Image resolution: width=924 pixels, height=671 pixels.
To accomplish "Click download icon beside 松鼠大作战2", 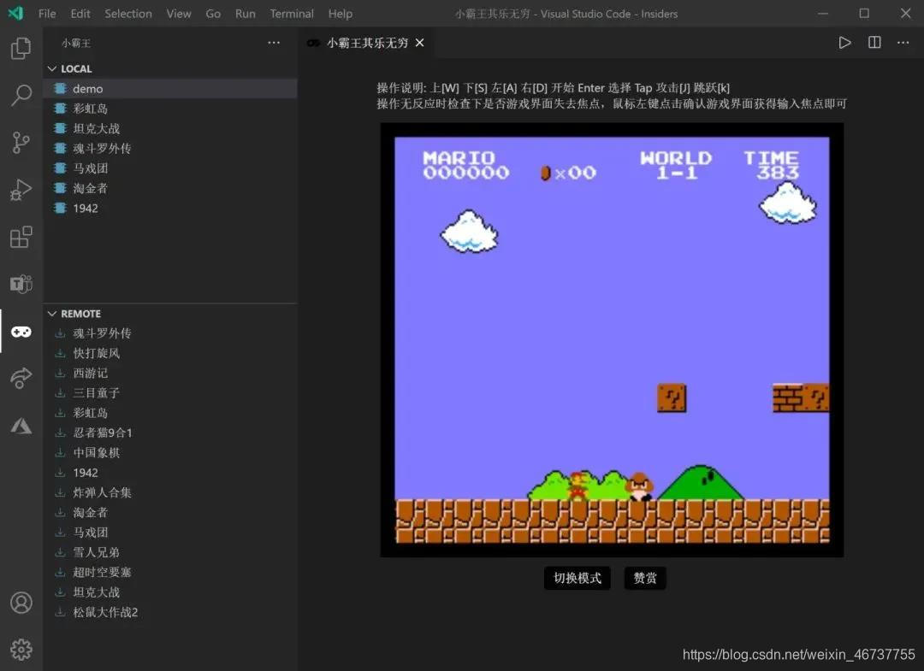I will click(60, 612).
